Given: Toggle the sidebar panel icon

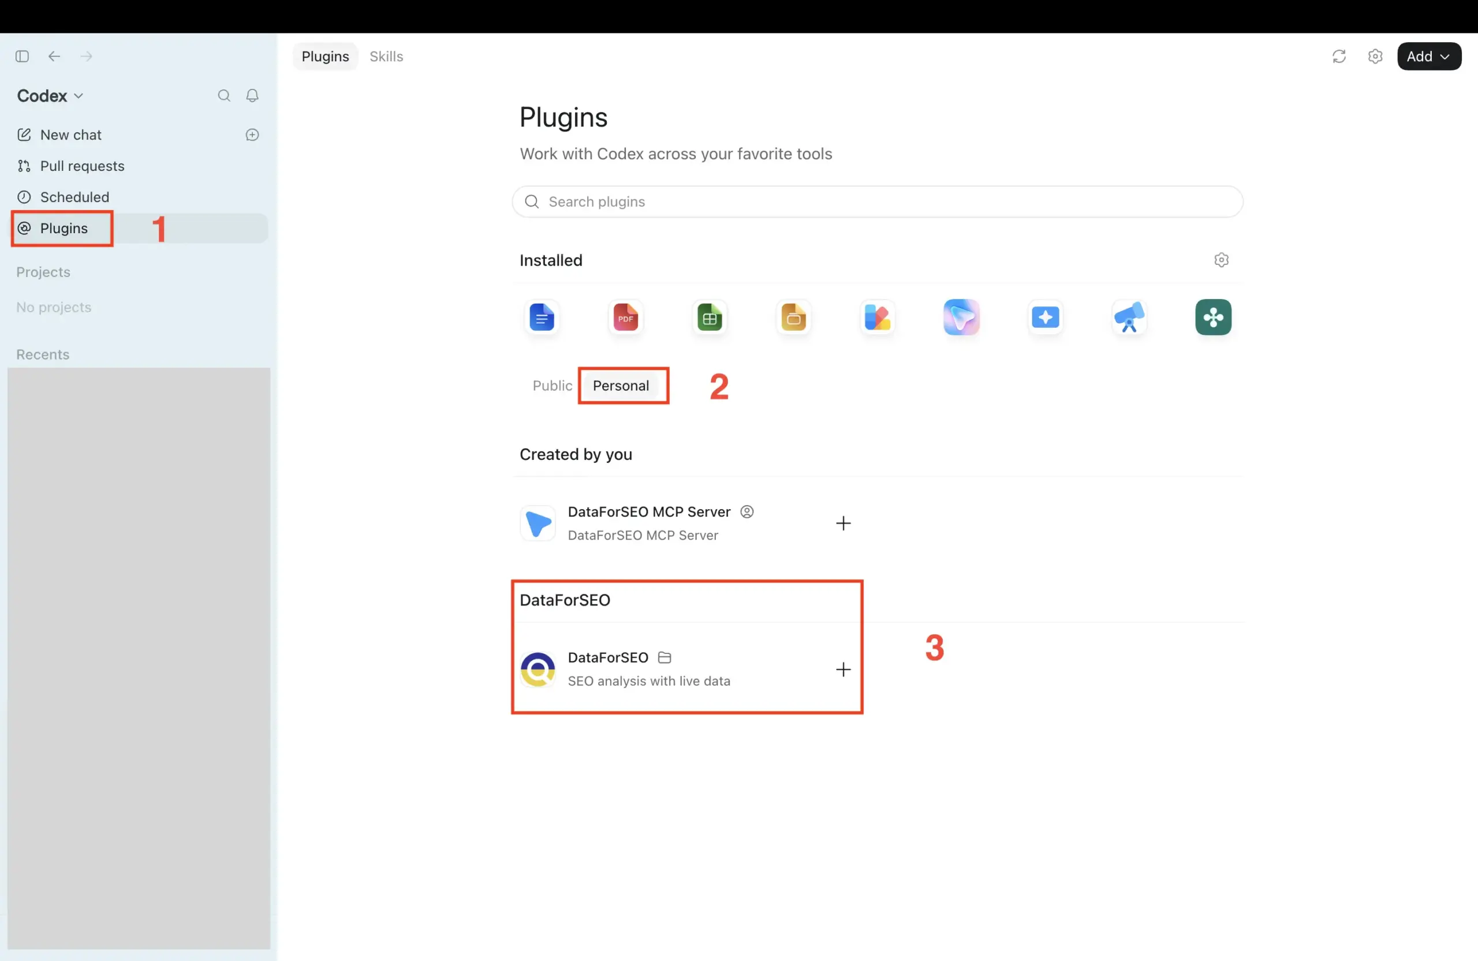Looking at the screenshot, I should coord(23,57).
